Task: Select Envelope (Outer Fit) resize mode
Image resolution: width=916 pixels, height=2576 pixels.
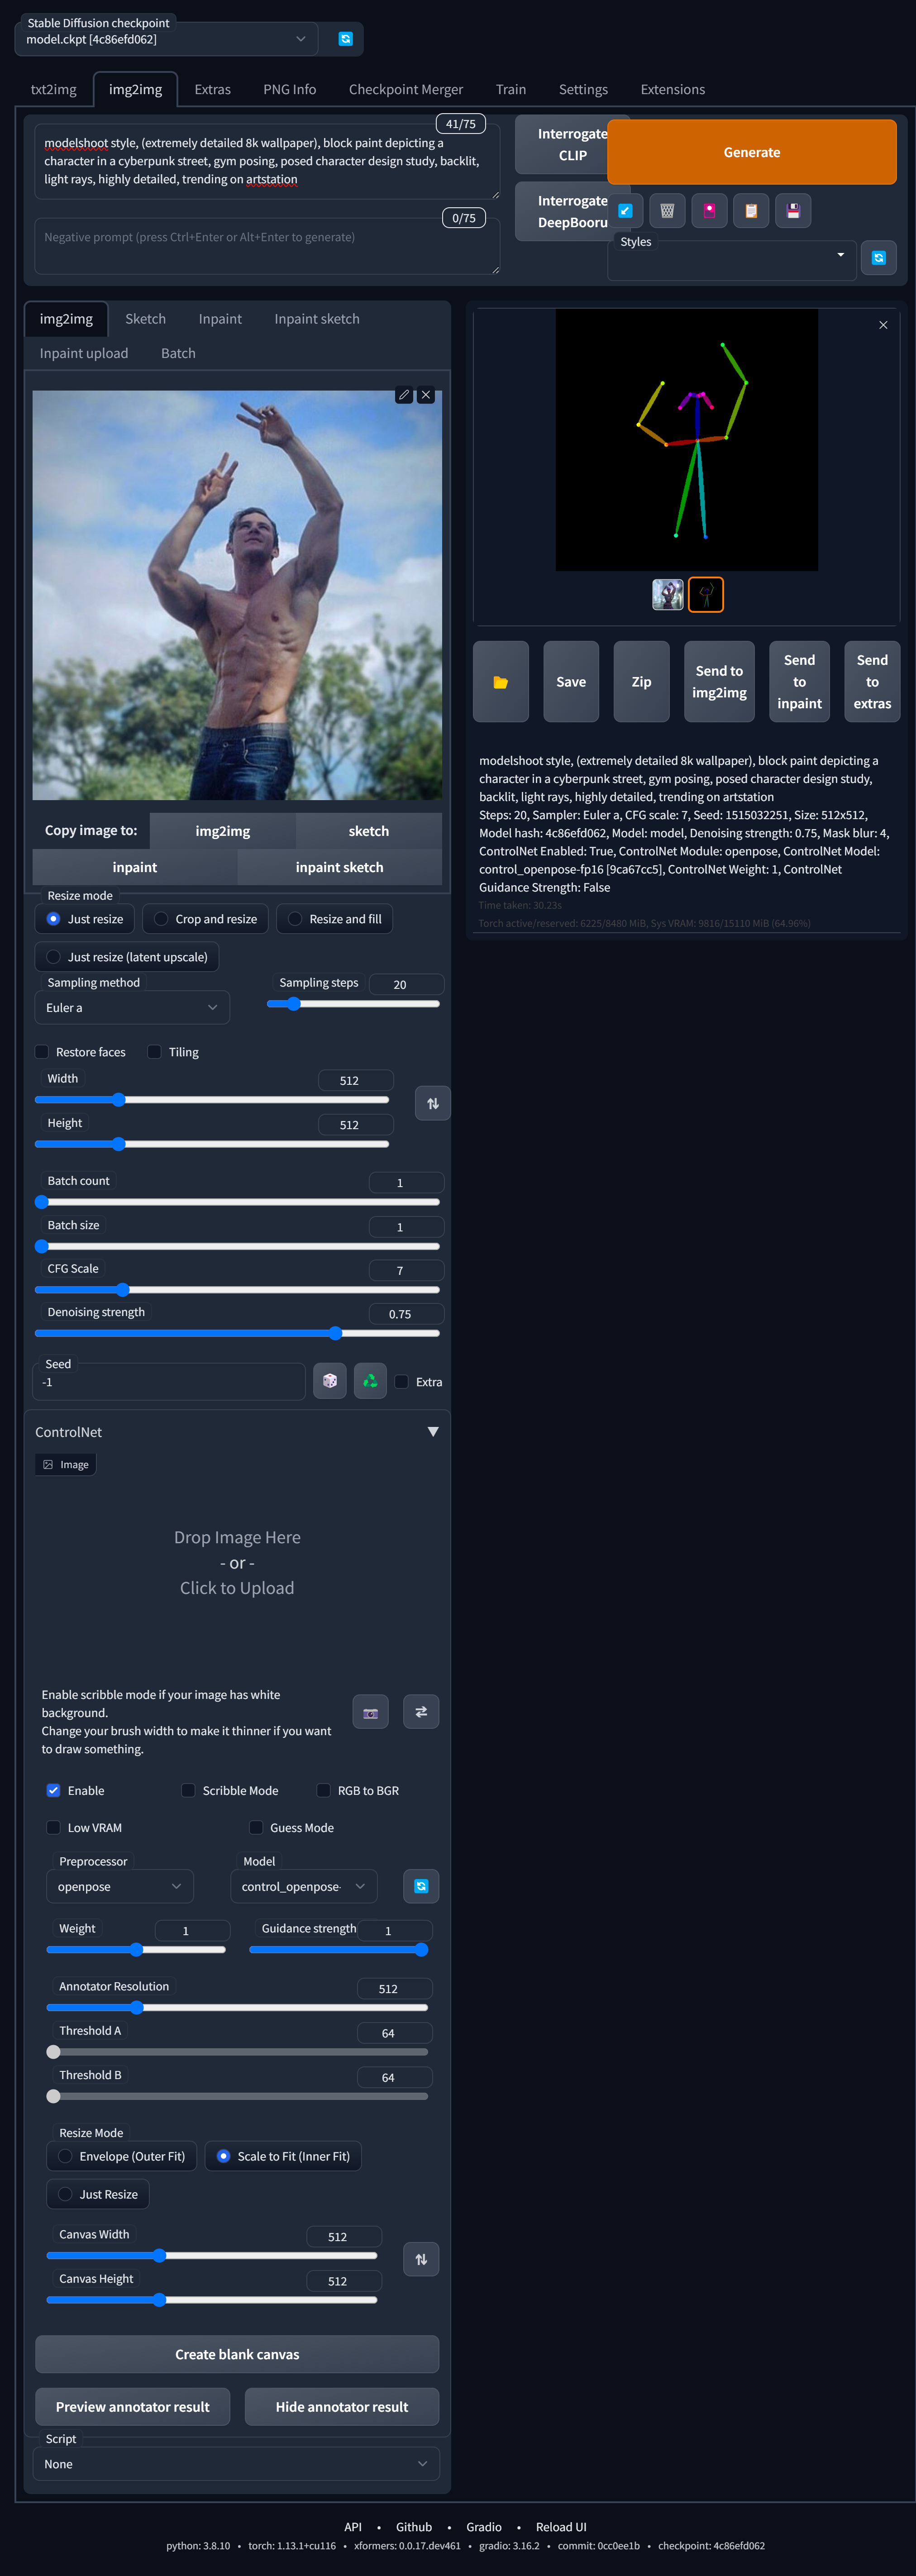Action: tap(122, 2156)
